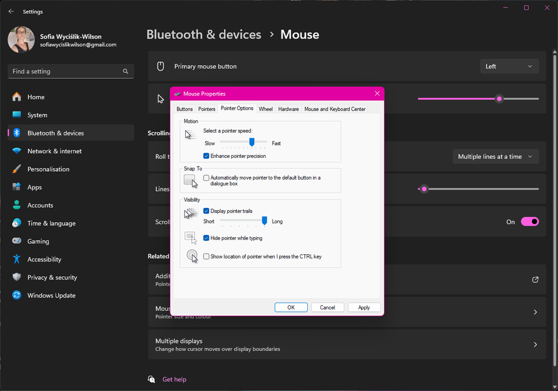Uncheck Display pointer trails
Screen dimensions: 558x391
click(207, 211)
